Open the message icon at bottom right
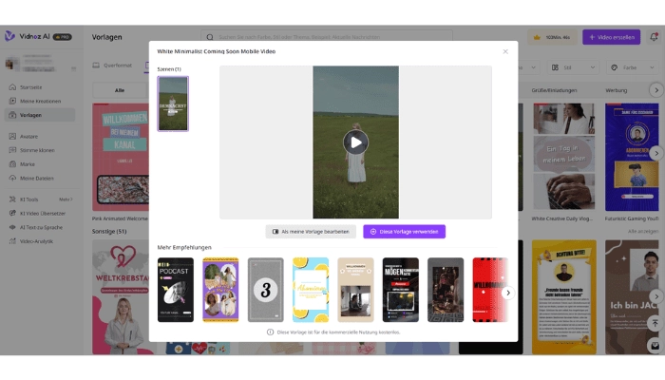This screenshot has height=380, width=665. point(655,346)
